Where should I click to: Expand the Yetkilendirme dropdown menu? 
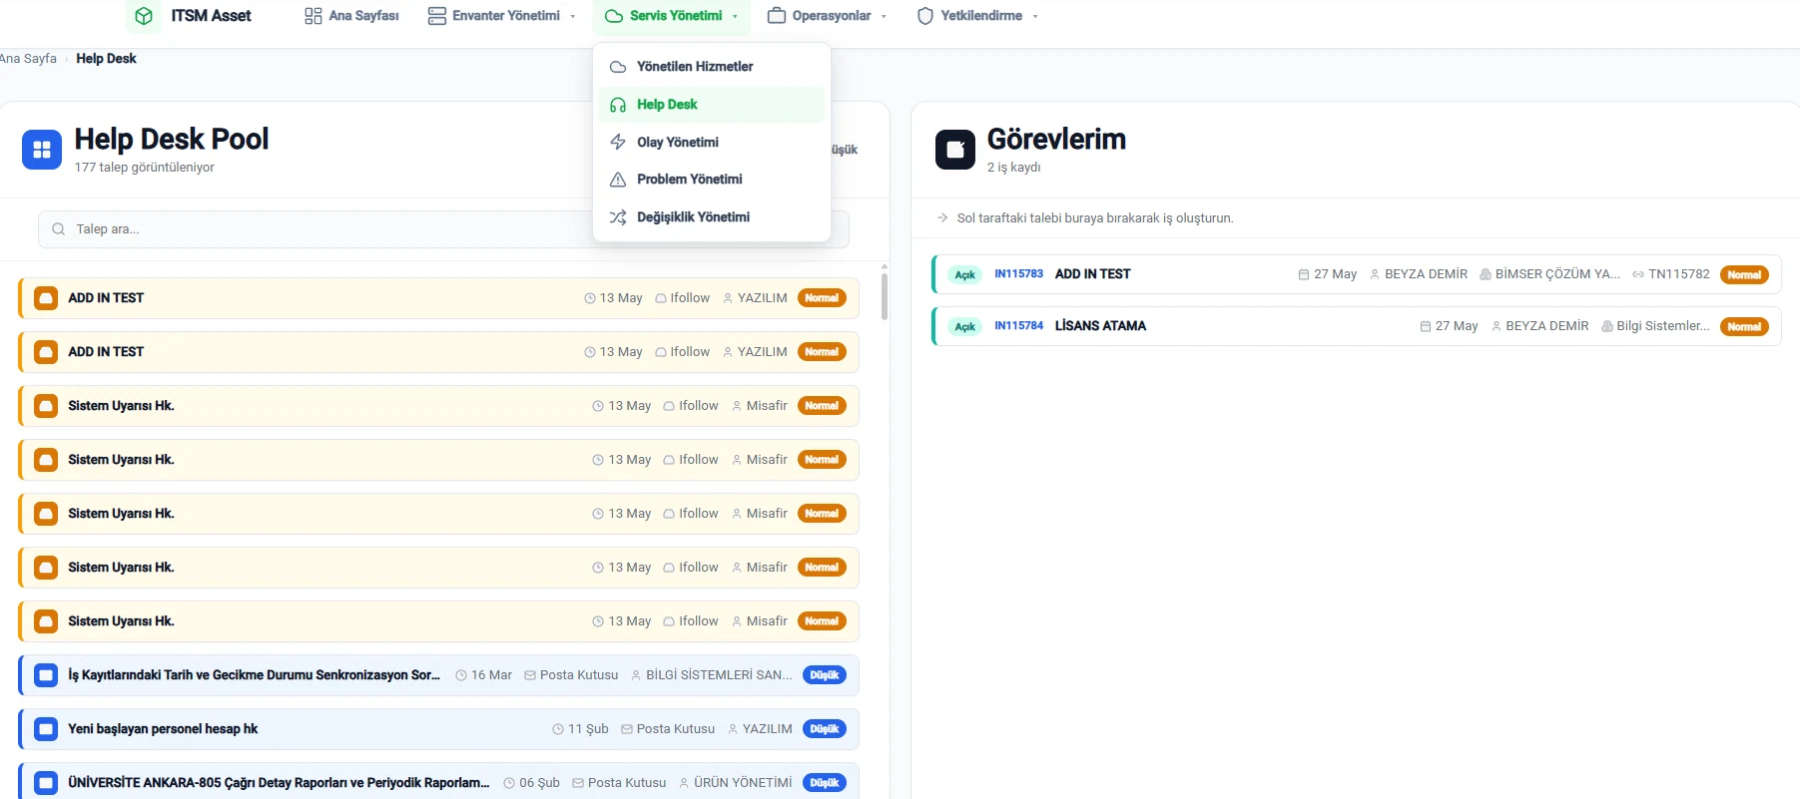point(977,16)
